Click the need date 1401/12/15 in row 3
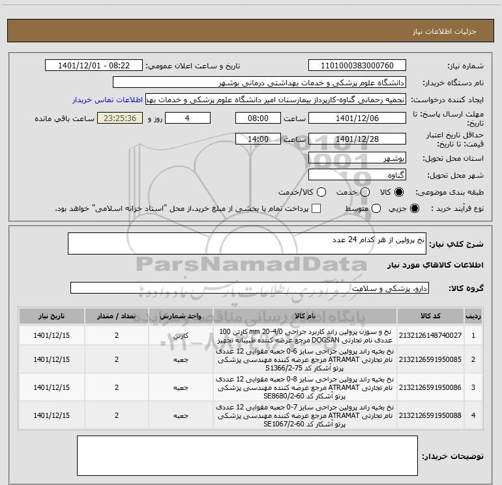 52,387
